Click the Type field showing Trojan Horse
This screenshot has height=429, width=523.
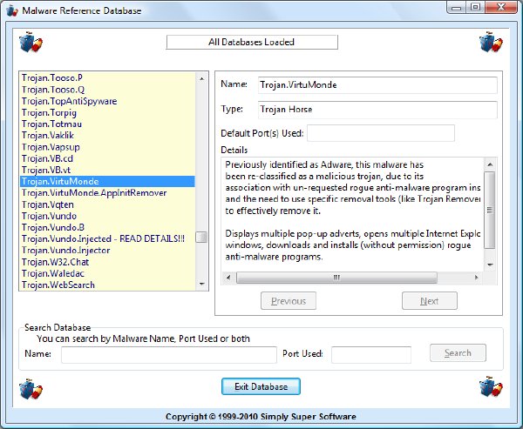pyautogui.click(x=377, y=110)
